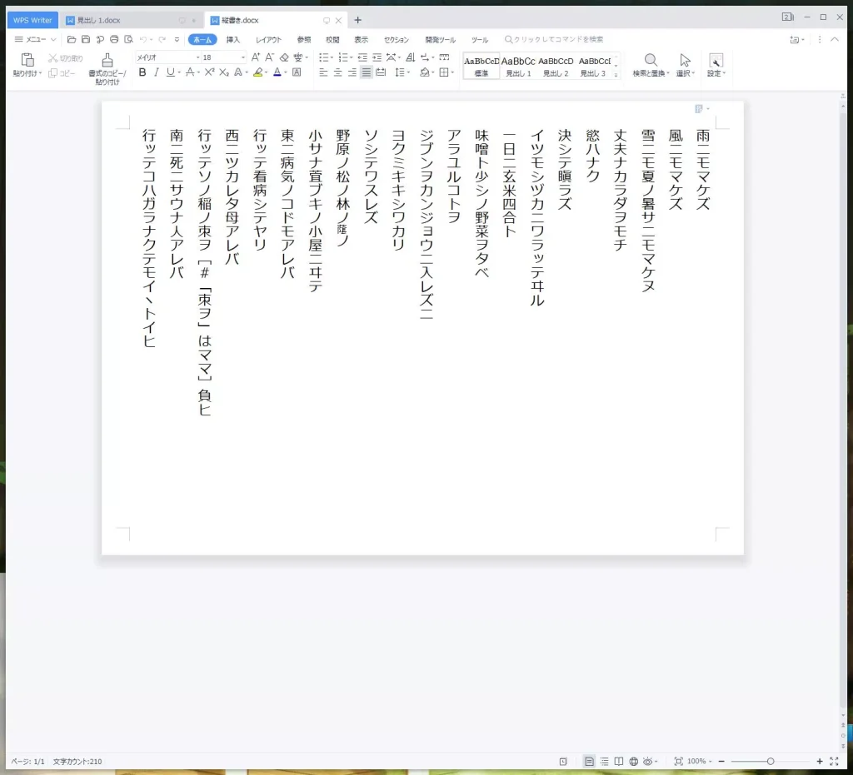
Task: Expand the zoom percentage dropdown at 100%
Action: coord(711,761)
